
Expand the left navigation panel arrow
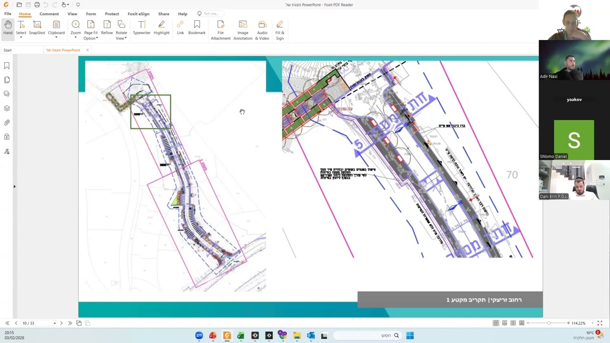pos(14,186)
